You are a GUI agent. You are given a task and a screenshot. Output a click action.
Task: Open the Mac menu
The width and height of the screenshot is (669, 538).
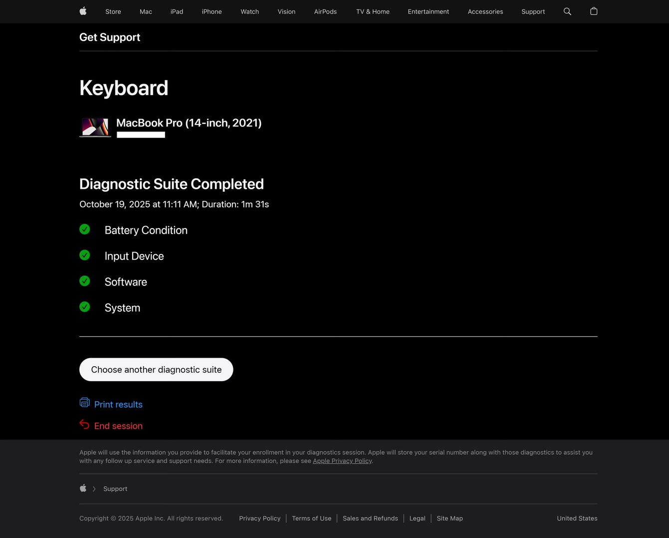pos(146,11)
